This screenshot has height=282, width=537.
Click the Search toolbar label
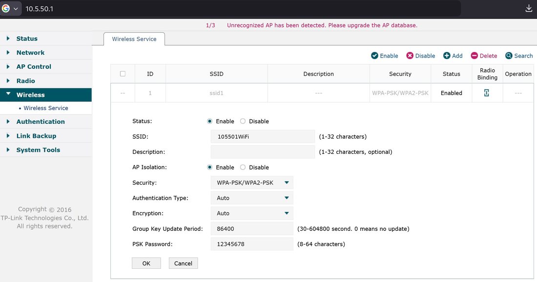[x=523, y=56]
